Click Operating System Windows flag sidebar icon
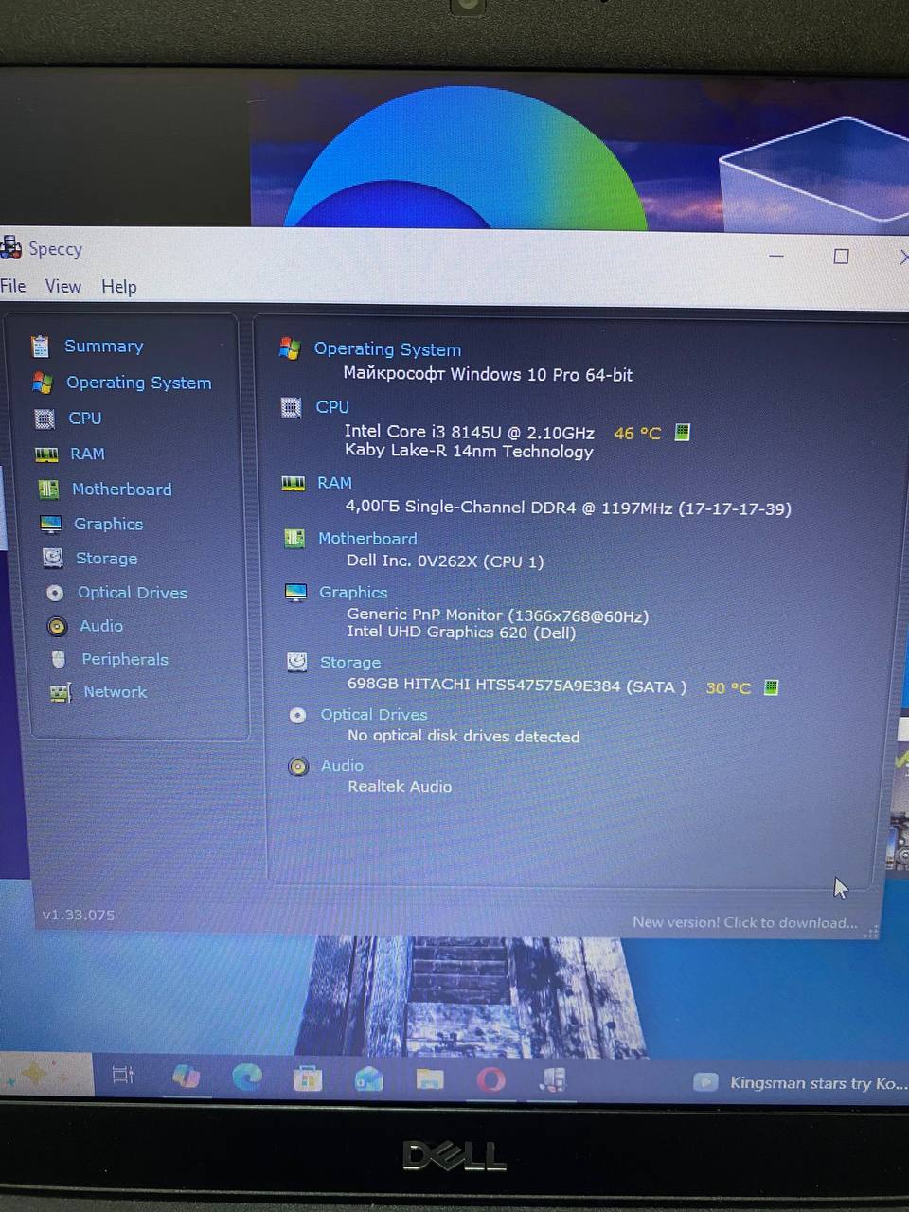The width and height of the screenshot is (909, 1212). (x=42, y=383)
